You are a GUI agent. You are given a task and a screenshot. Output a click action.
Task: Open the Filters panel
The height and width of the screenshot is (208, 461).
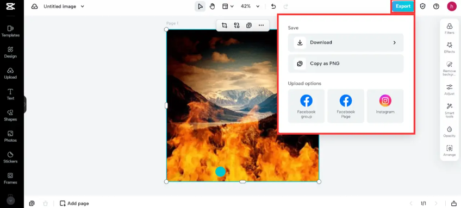point(449,29)
